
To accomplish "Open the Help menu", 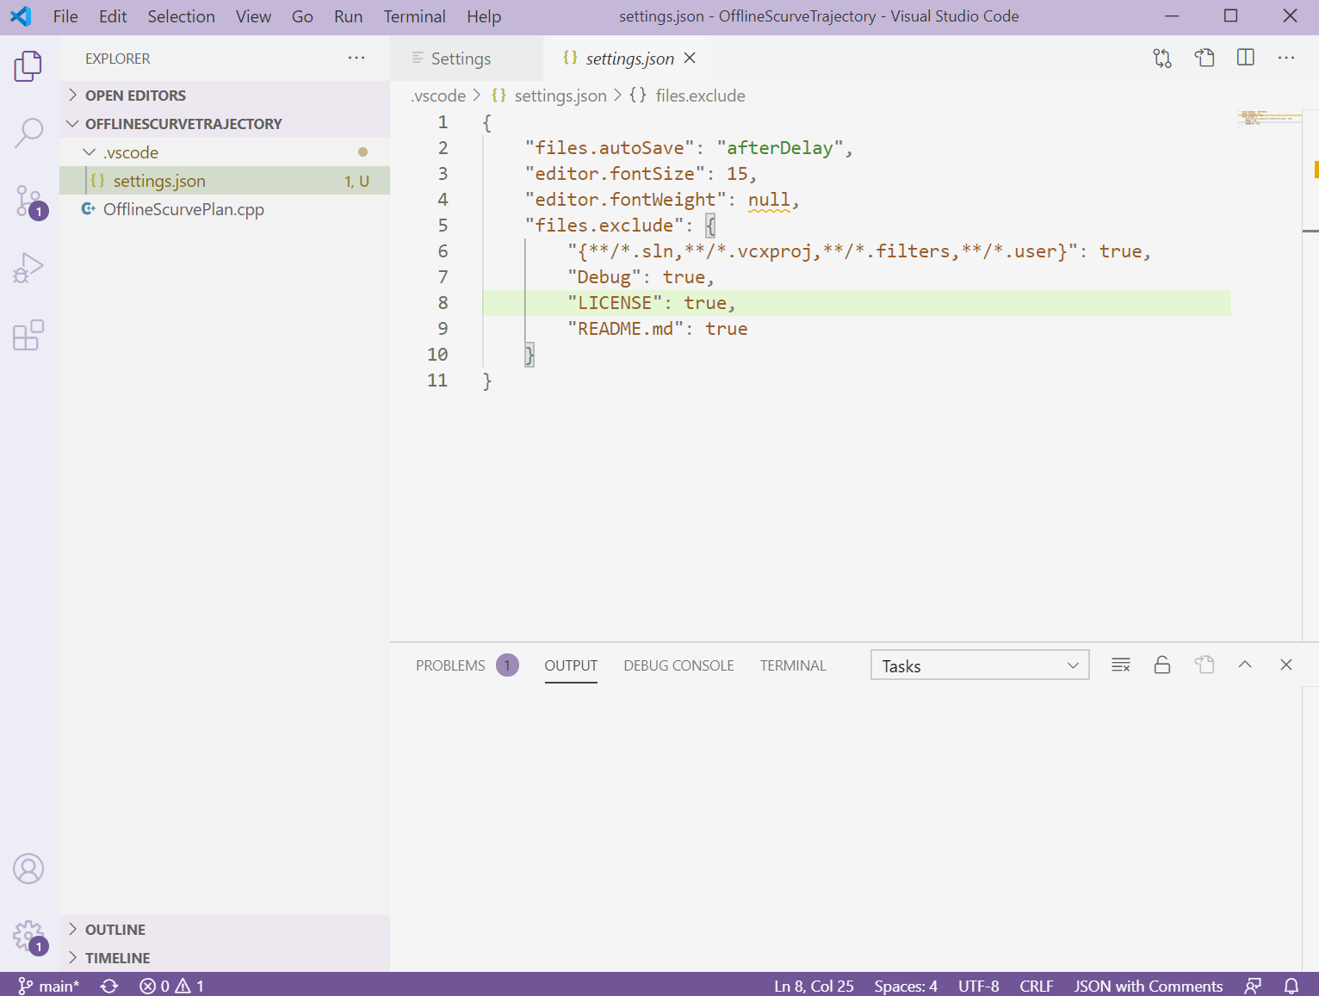I will click(484, 16).
